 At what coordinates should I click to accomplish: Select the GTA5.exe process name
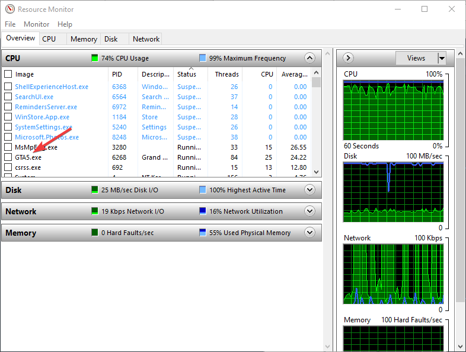(28, 157)
